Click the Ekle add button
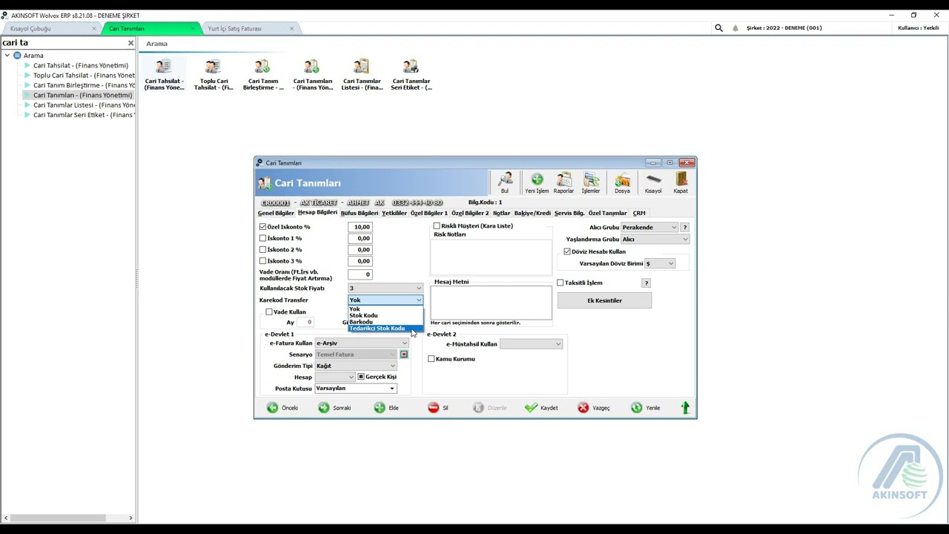The height and width of the screenshot is (534, 949). pos(386,408)
